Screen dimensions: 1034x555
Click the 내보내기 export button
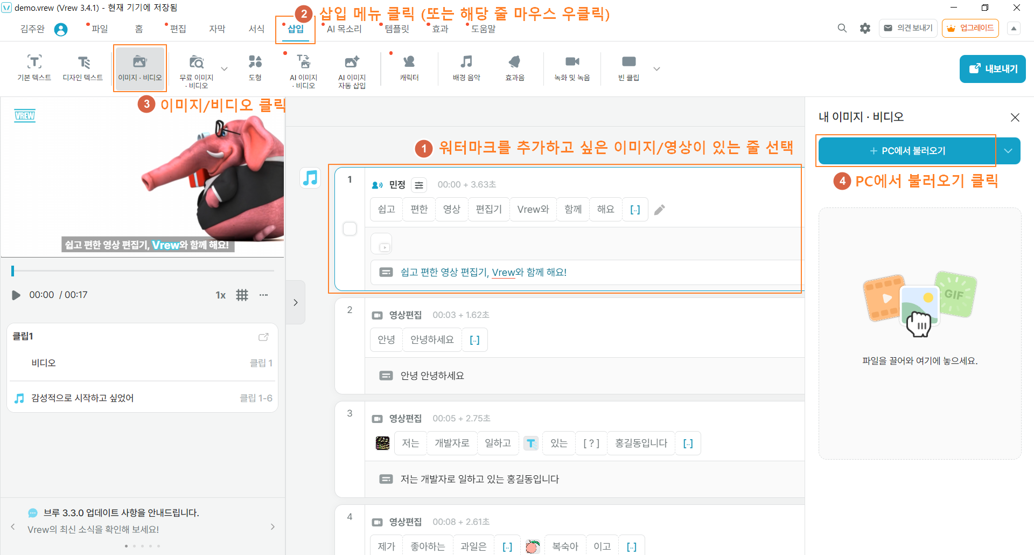(993, 69)
